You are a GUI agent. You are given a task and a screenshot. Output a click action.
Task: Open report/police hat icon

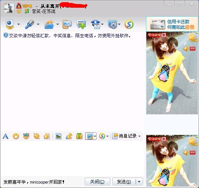coord(96,24)
